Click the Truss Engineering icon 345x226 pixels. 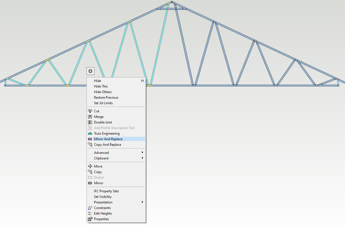coord(90,133)
